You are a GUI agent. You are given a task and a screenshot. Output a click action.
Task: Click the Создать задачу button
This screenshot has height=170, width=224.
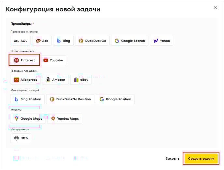(201, 158)
